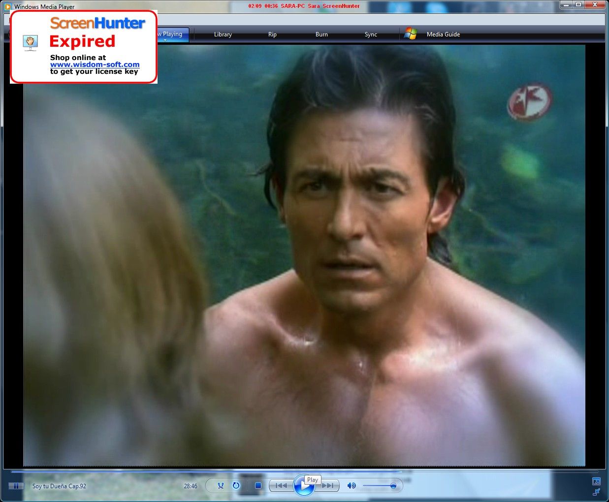Open the Now Playing tab
This screenshot has height=502, width=609.
point(172,34)
